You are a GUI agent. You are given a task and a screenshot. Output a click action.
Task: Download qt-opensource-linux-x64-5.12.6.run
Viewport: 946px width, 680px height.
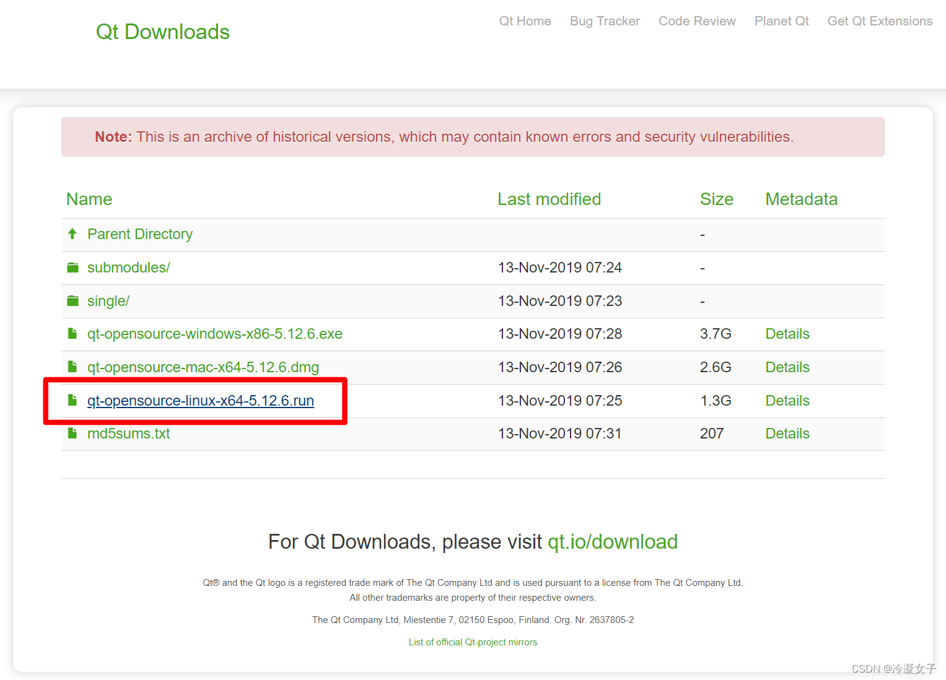tap(199, 400)
